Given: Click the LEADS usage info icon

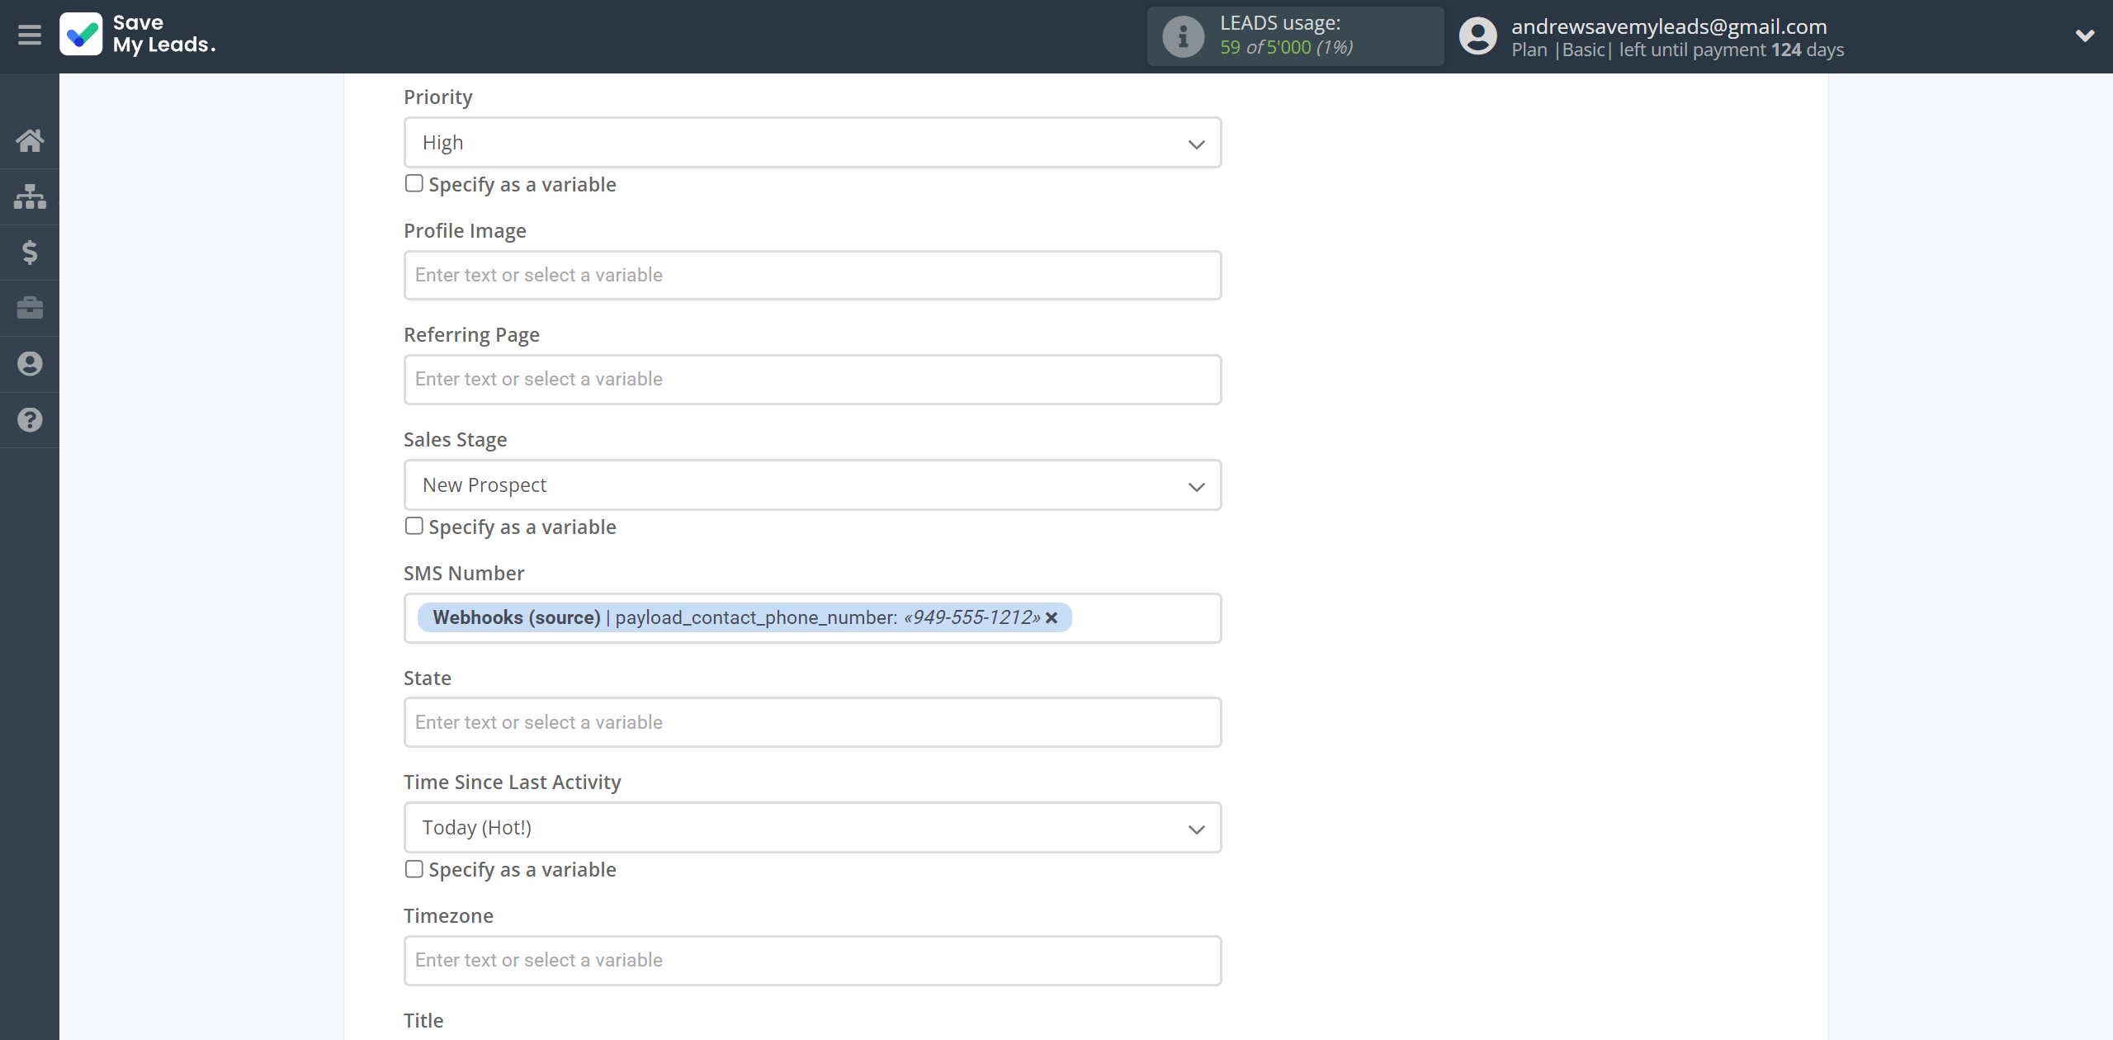Looking at the screenshot, I should 1183,36.
